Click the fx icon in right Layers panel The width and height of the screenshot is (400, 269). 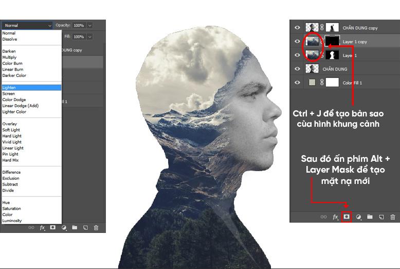(335, 217)
